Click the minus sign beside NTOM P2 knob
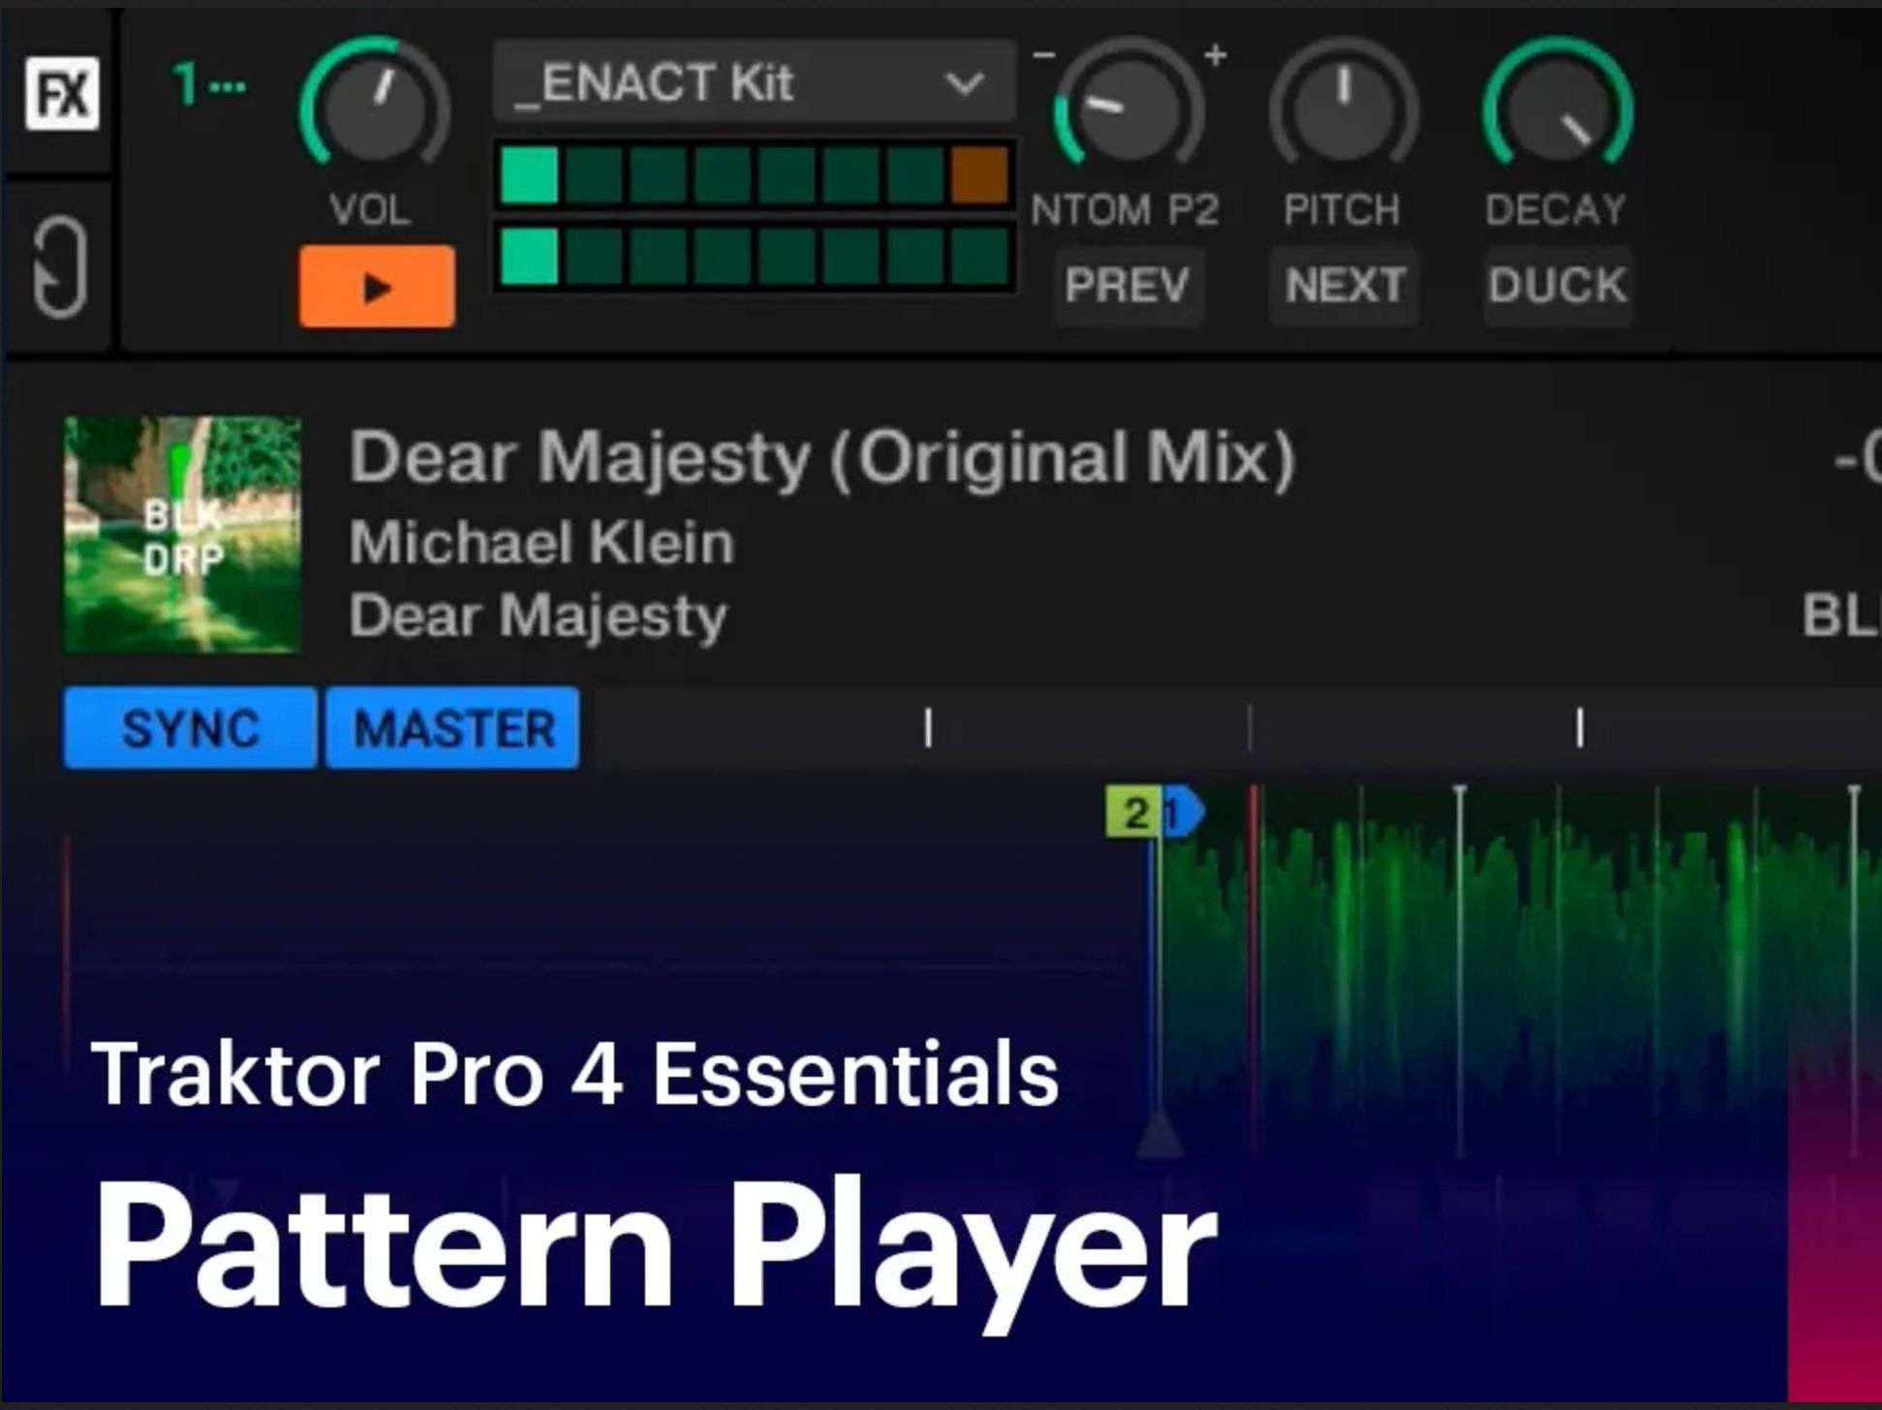The width and height of the screenshot is (1882, 1410). 1044,54
